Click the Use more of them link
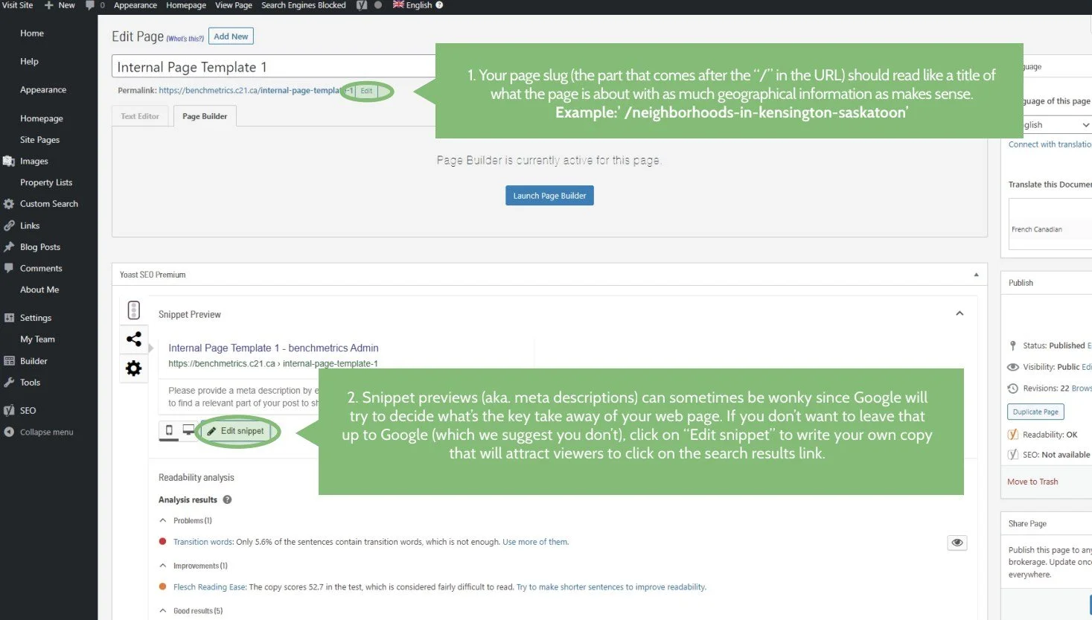1092x620 pixels. point(535,543)
